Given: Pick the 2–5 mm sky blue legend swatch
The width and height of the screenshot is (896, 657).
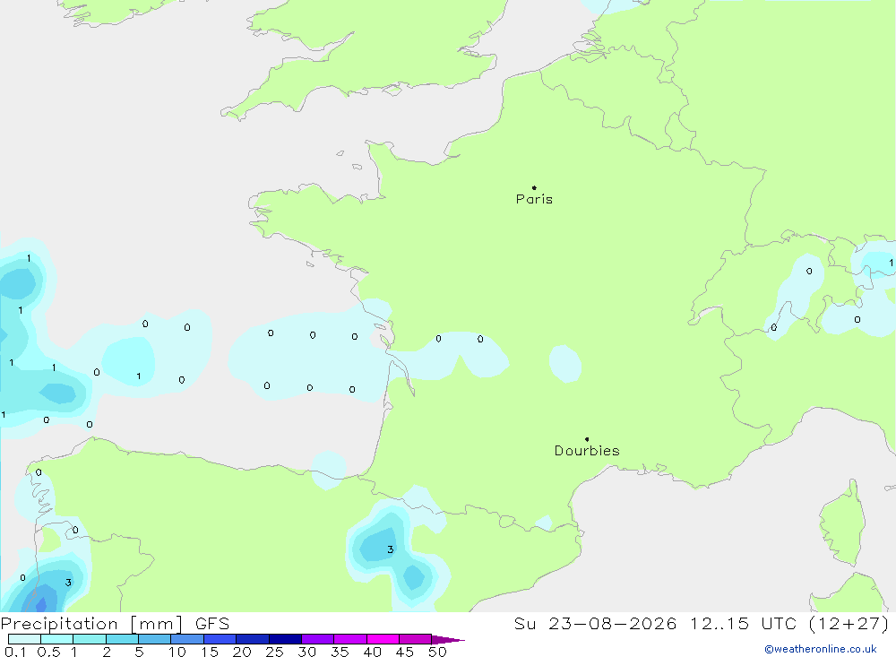Looking at the screenshot, I should tap(122, 639).
